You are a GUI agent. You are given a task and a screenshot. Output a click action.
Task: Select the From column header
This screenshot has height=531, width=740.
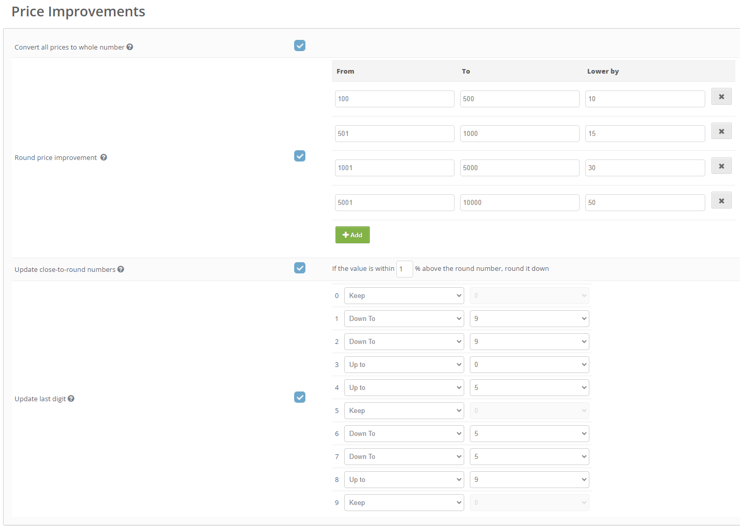(345, 71)
